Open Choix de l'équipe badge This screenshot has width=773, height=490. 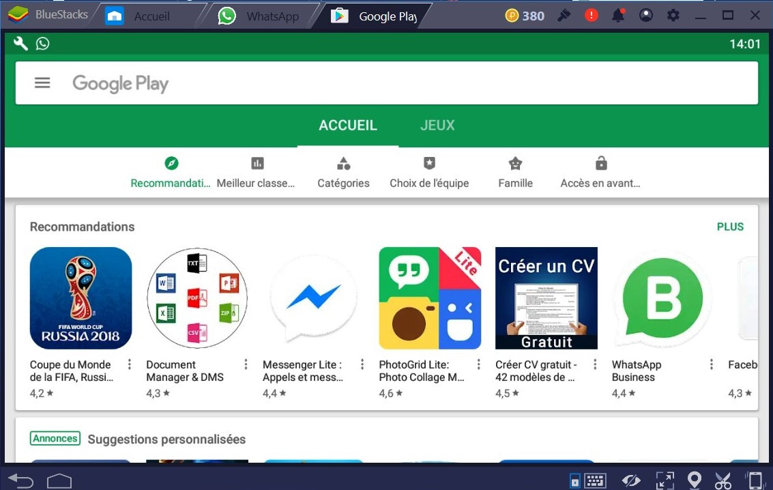click(429, 172)
